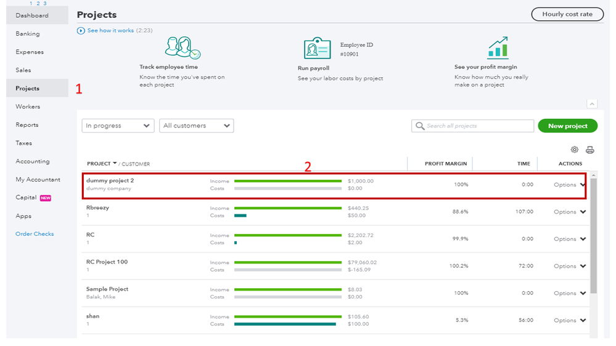Click the Run payroll ID badge icon

coord(318,48)
